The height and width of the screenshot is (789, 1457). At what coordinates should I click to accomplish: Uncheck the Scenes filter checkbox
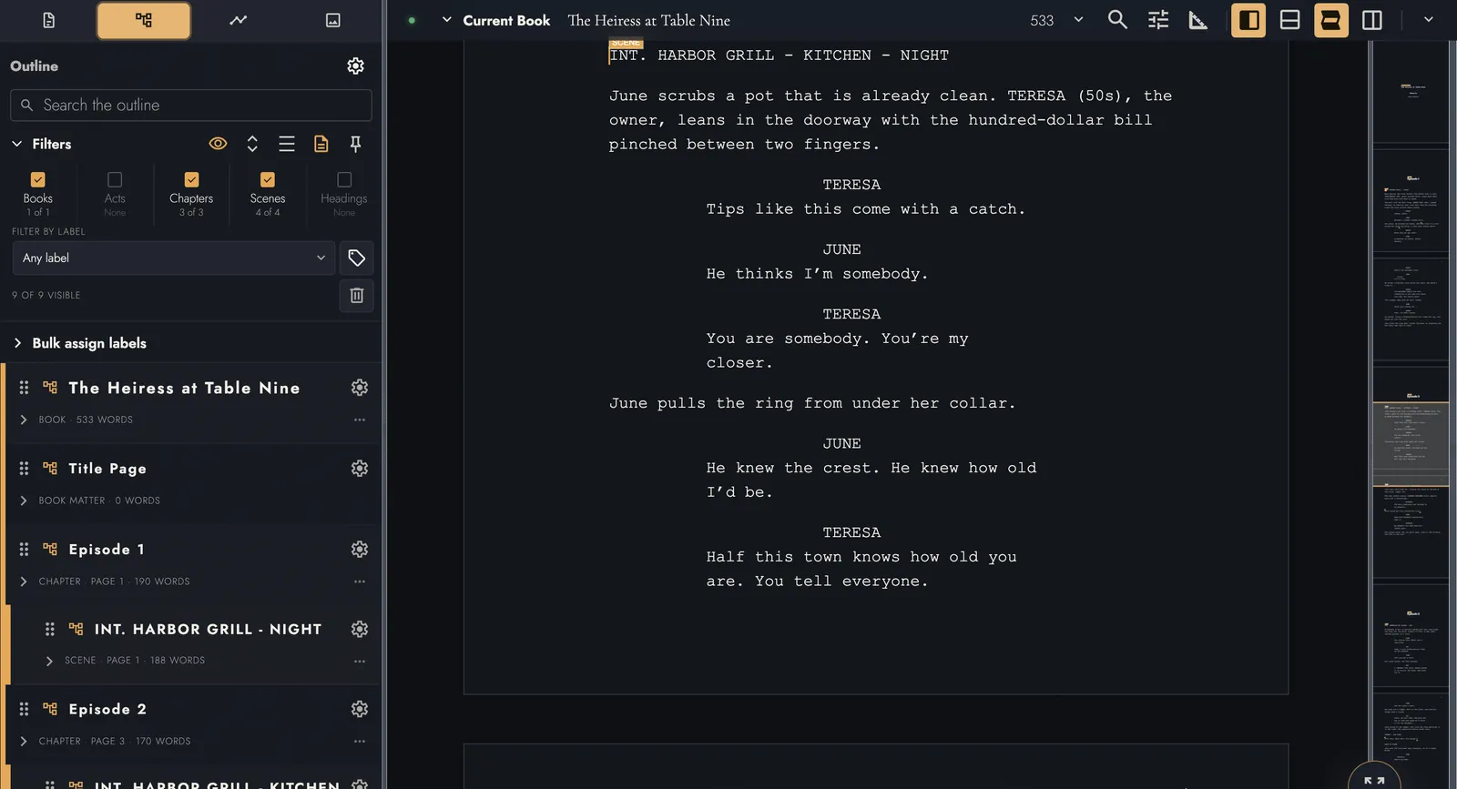268,180
